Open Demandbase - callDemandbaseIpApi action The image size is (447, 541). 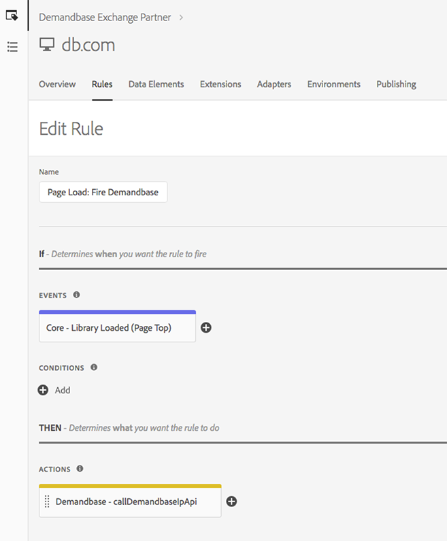[130, 501]
